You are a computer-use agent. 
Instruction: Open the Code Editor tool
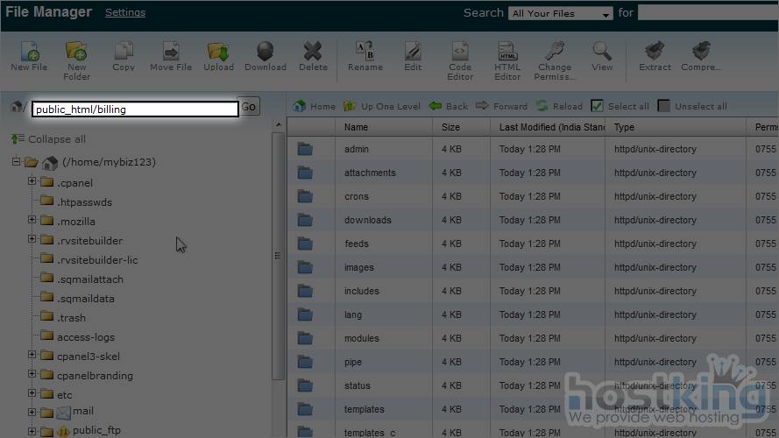[x=460, y=52]
